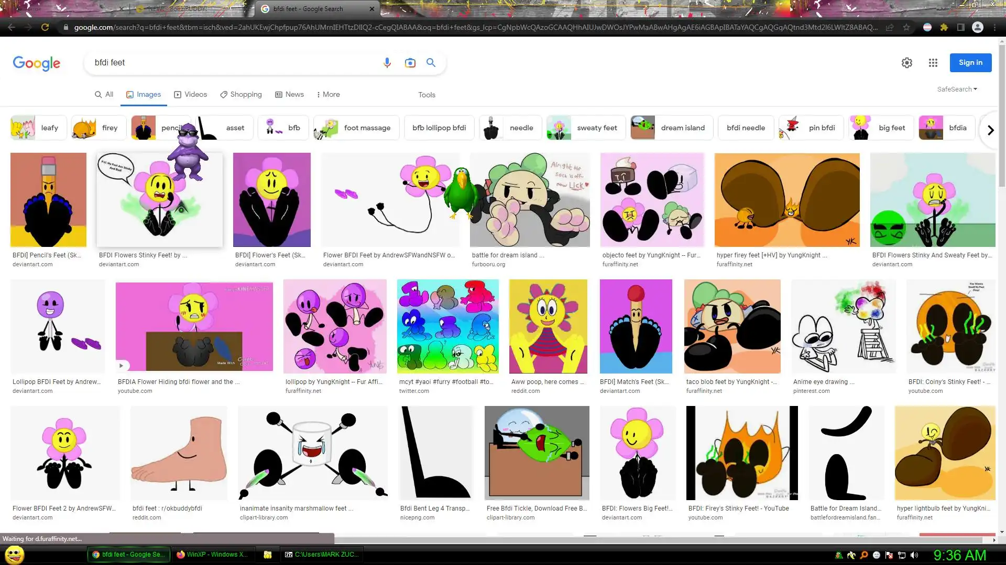Open search by image camera icon
1006x565 pixels.
pos(410,63)
